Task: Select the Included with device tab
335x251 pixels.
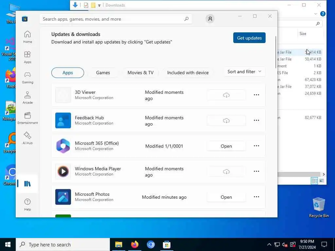Action: click(188, 73)
